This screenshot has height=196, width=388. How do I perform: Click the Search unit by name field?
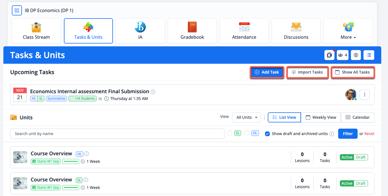pos(117,134)
